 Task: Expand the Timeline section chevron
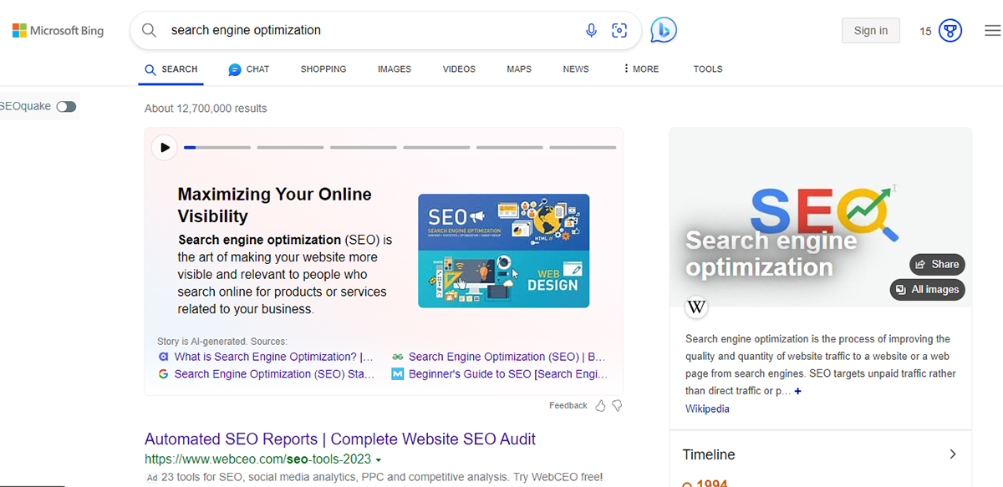click(953, 454)
